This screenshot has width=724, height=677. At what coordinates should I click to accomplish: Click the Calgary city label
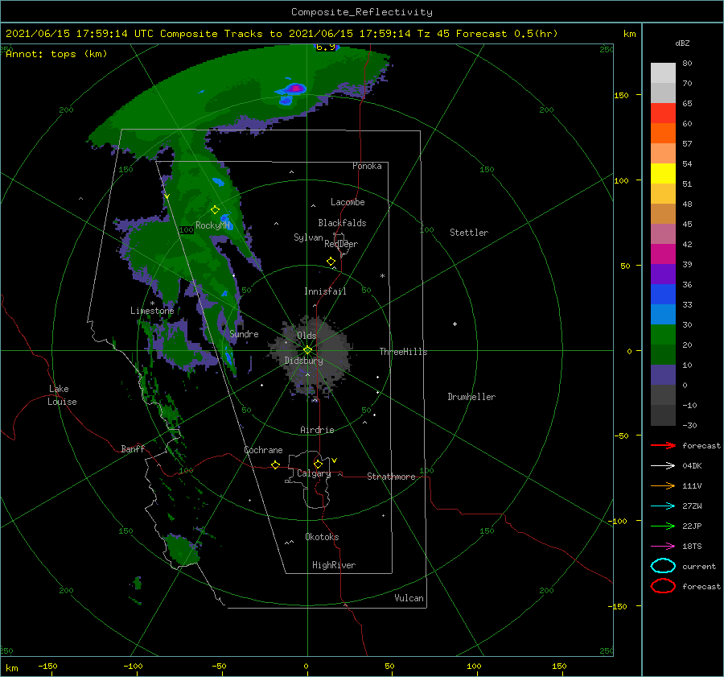coord(314,473)
